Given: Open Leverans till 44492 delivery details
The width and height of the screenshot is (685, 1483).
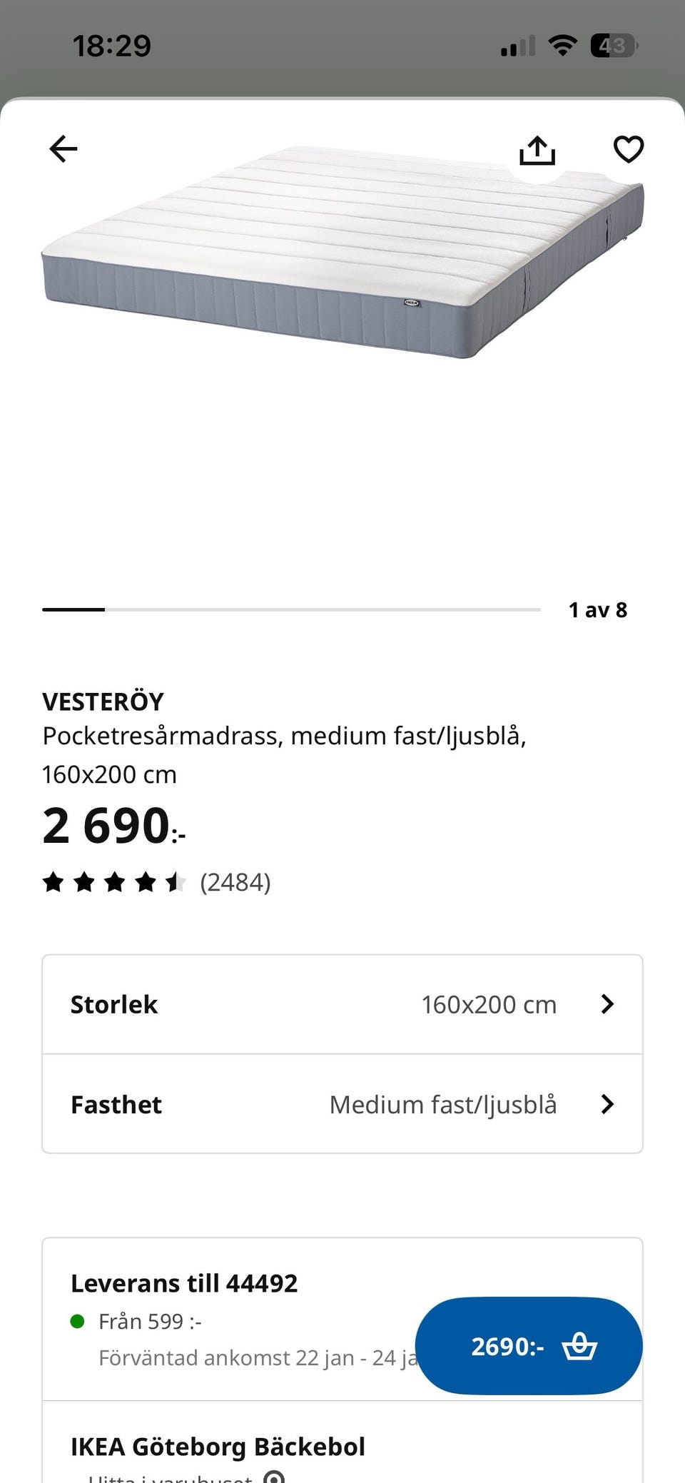Looking at the screenshot, I should [184, 1283].
